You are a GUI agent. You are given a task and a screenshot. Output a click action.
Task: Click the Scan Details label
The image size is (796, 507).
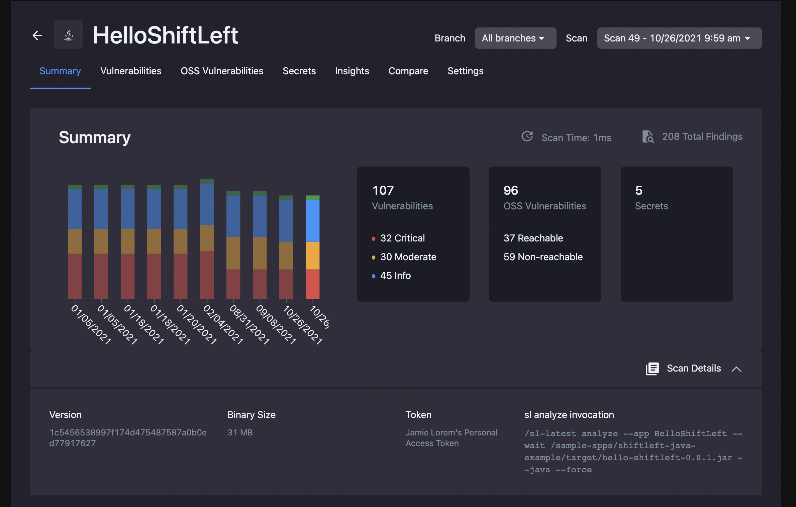[x=694, y=368]
